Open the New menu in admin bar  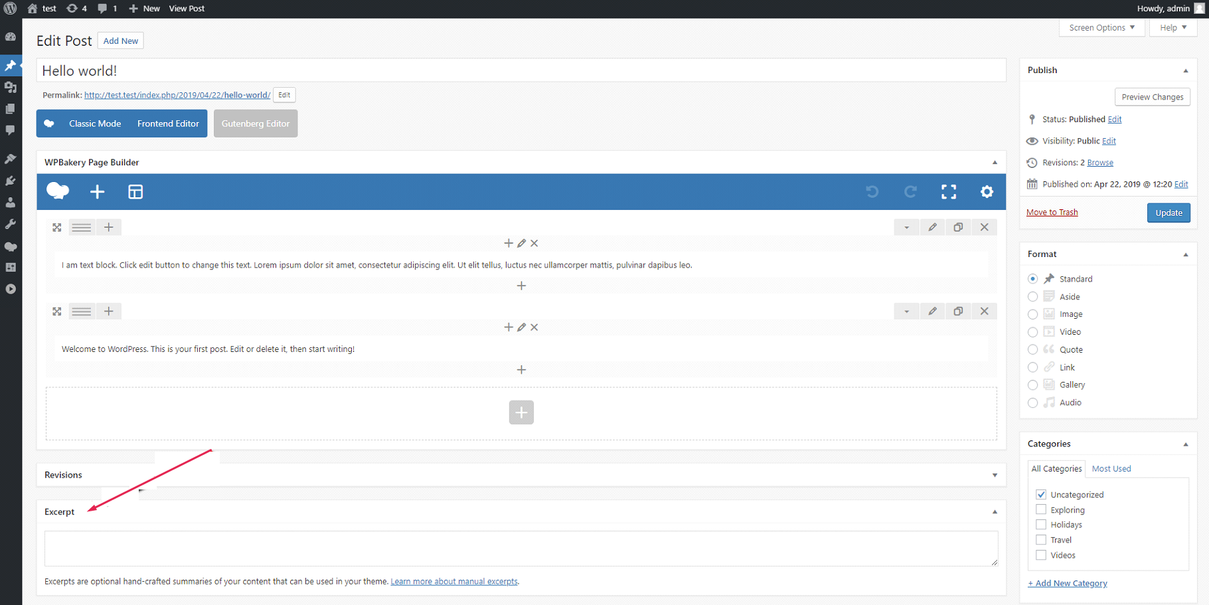(x=145, y=9)
